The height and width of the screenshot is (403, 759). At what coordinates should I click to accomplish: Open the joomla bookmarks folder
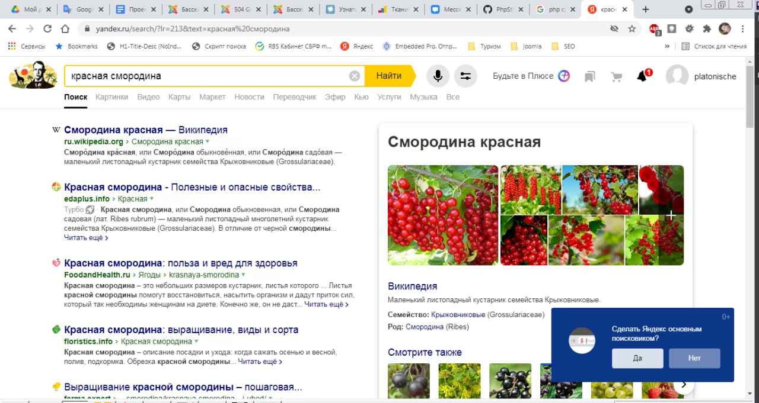[526, 46]
